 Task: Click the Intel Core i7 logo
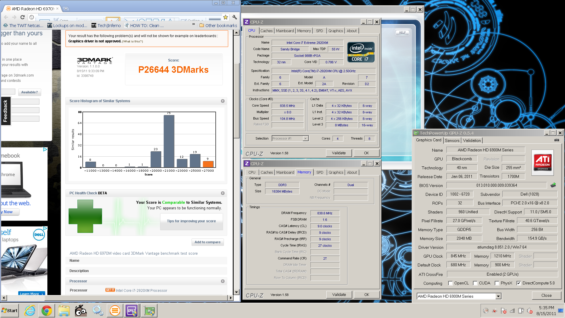pos(361,52)
